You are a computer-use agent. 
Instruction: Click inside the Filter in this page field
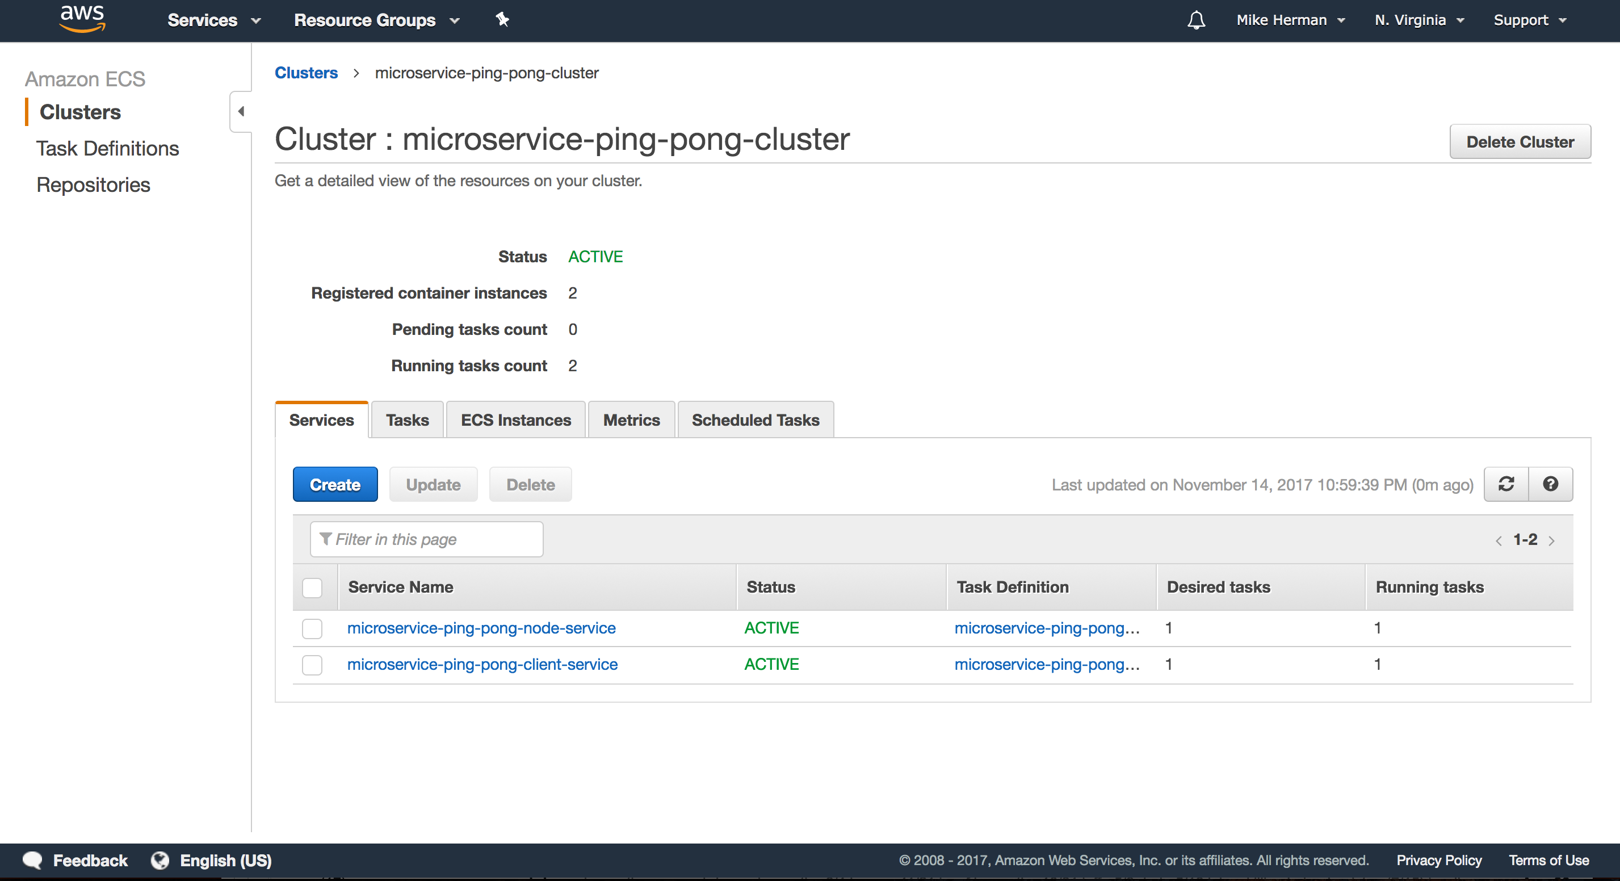tap(434, 539)
